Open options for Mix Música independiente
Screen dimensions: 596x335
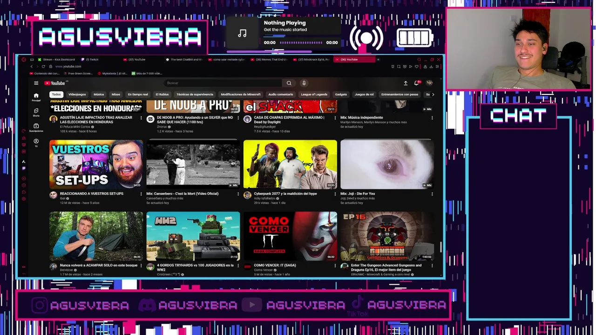point(432,118)
